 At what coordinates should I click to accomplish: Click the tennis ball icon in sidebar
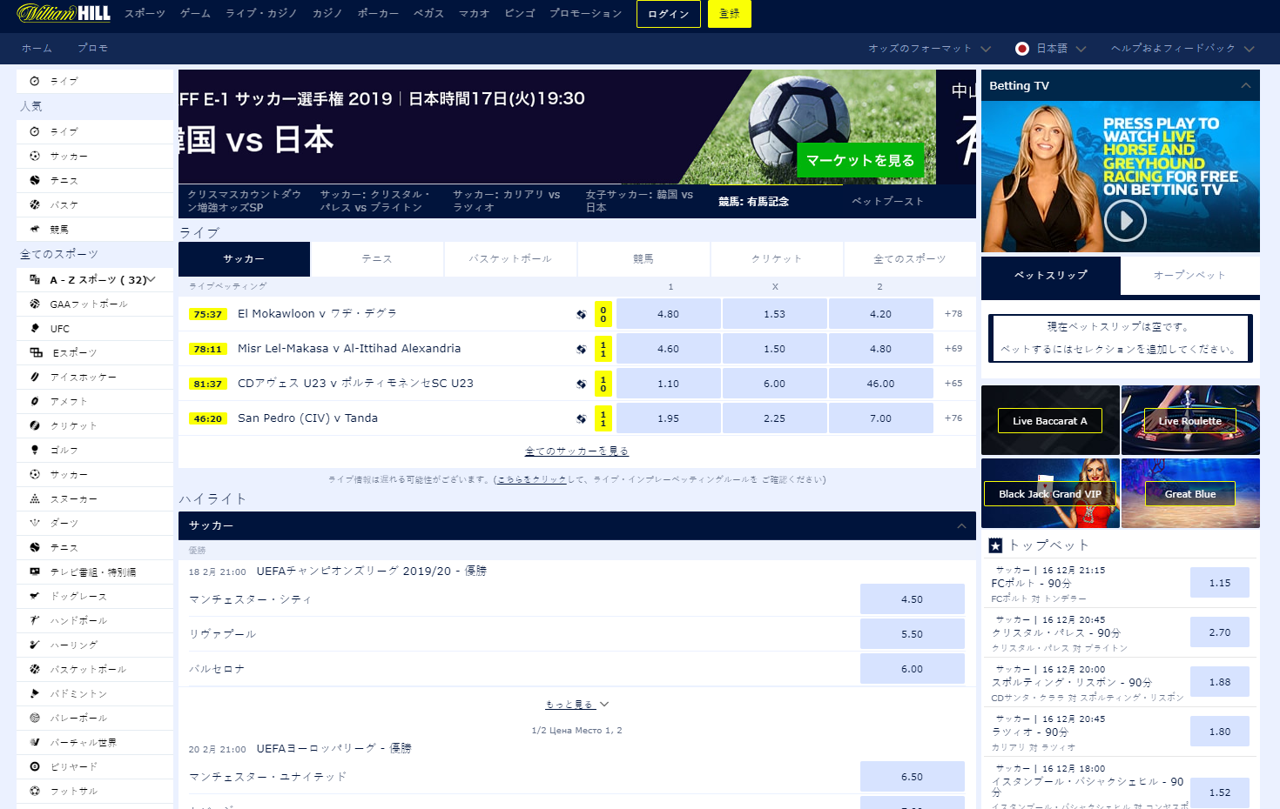35,180
